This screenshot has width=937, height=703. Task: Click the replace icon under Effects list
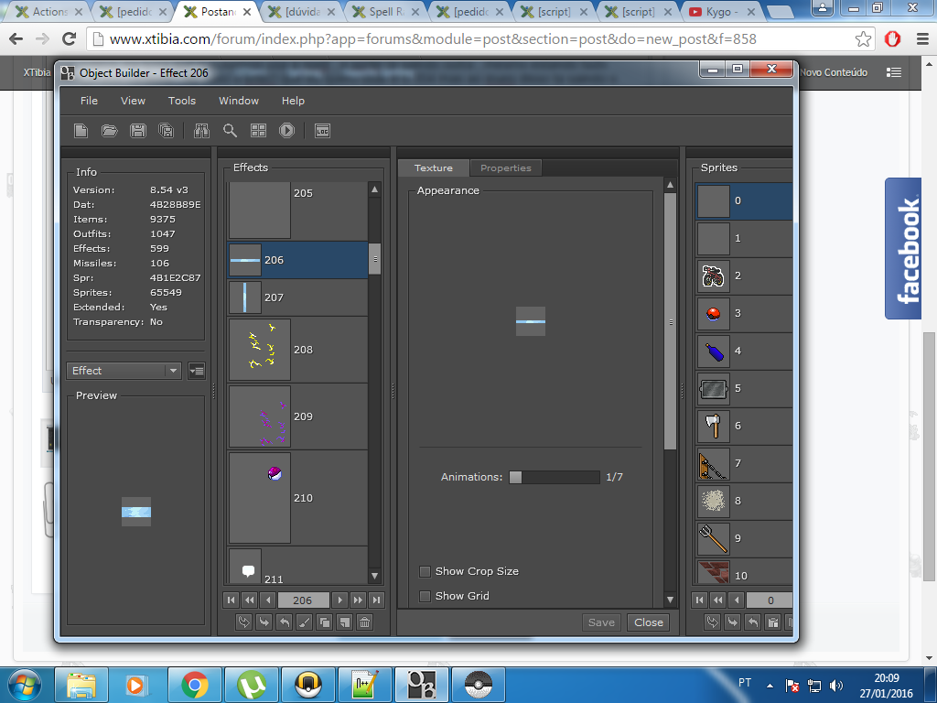coord(243,622)
